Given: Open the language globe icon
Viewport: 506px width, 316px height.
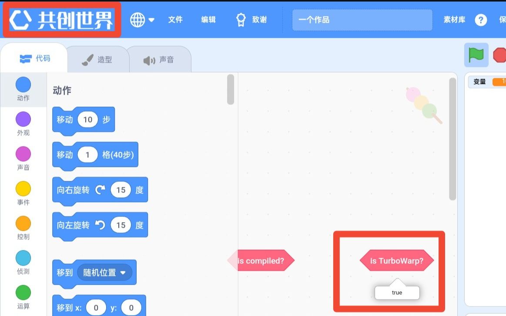Looking at the screenshot, I should (x=137, y=20).
